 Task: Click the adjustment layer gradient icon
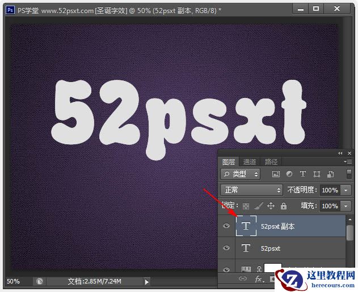tap(246, 269)
